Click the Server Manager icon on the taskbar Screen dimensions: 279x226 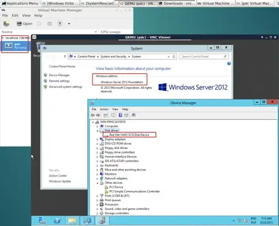coord(42,221)
